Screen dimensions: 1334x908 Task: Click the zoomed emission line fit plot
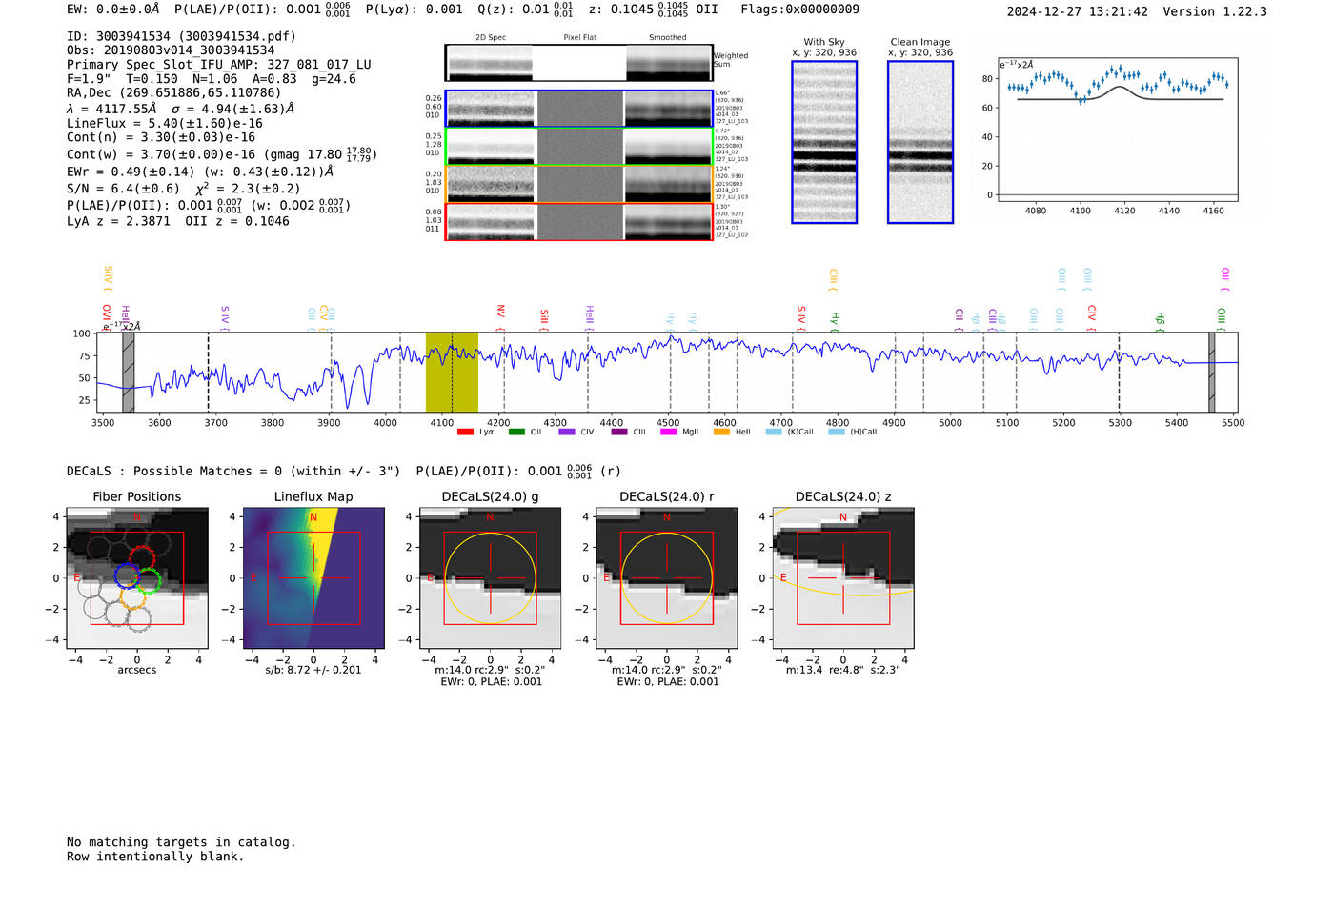(1118, 130)
